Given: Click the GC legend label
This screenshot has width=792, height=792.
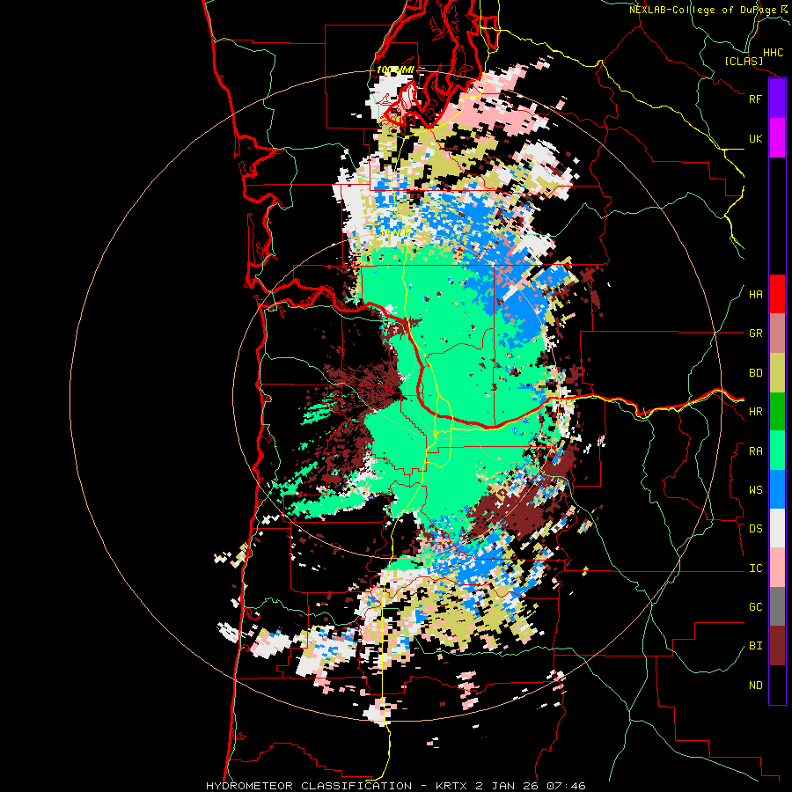Looking at the screenshot, I should point(755,607).
